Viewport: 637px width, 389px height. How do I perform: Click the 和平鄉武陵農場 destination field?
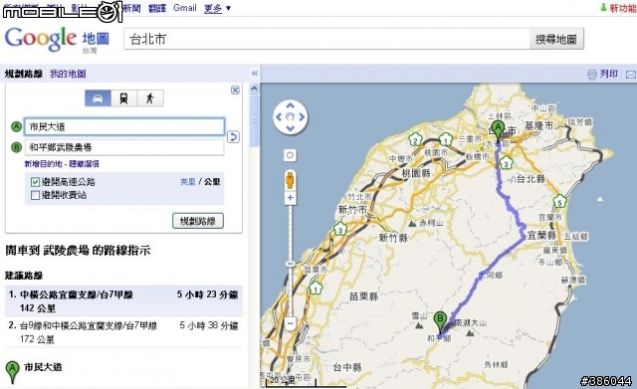(124, 147)
